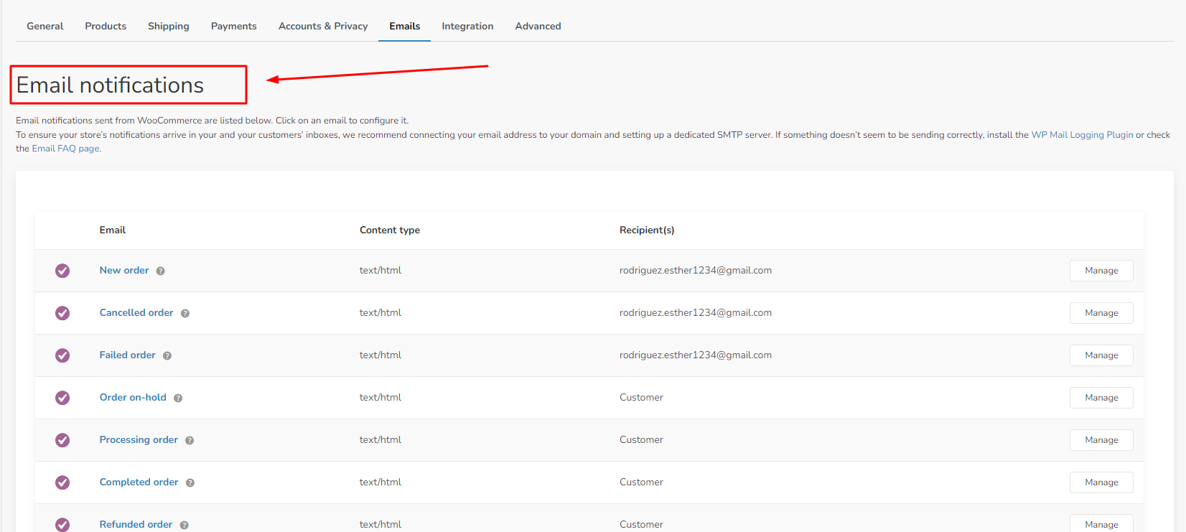The height and width of the screenshot is (532, 1186).
Task: Open the Accounts & Privacy tab
Action: (x=322, y=26)
